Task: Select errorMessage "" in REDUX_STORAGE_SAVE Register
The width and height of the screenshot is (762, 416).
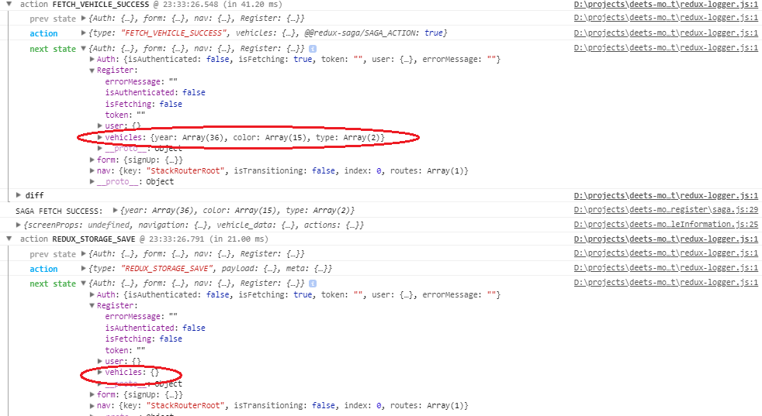Action: 141,317
